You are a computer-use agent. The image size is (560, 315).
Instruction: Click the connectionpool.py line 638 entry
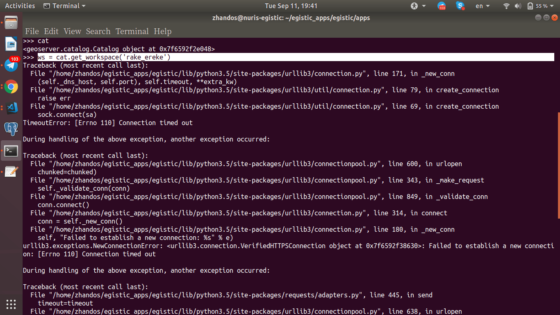point(246,311)
